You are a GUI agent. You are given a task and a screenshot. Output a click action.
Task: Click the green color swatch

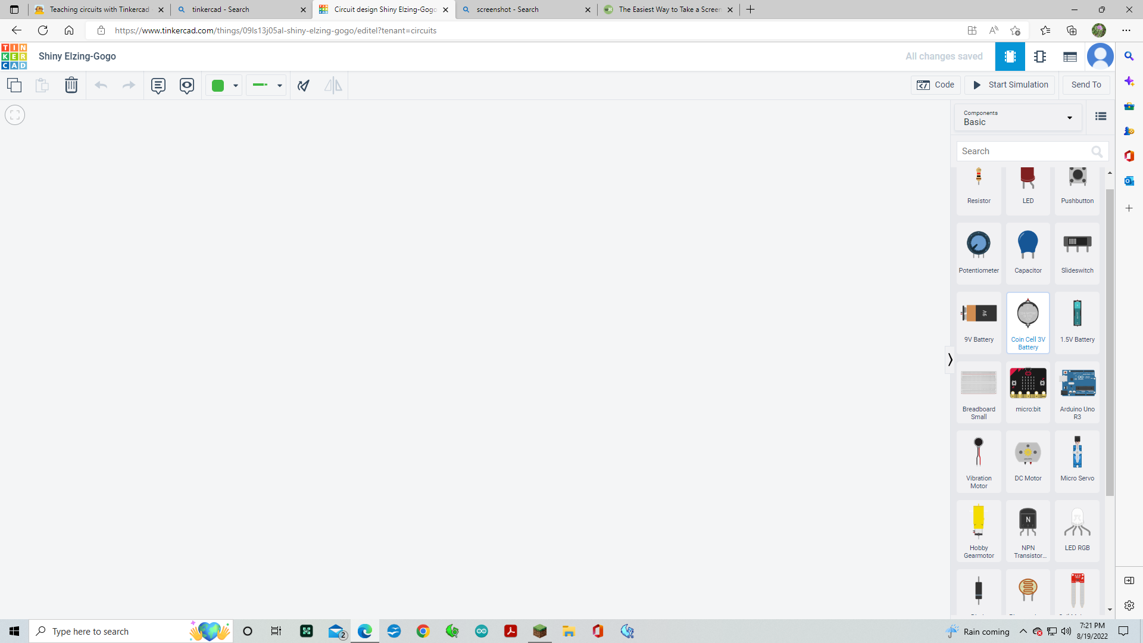tap(218, 85)
